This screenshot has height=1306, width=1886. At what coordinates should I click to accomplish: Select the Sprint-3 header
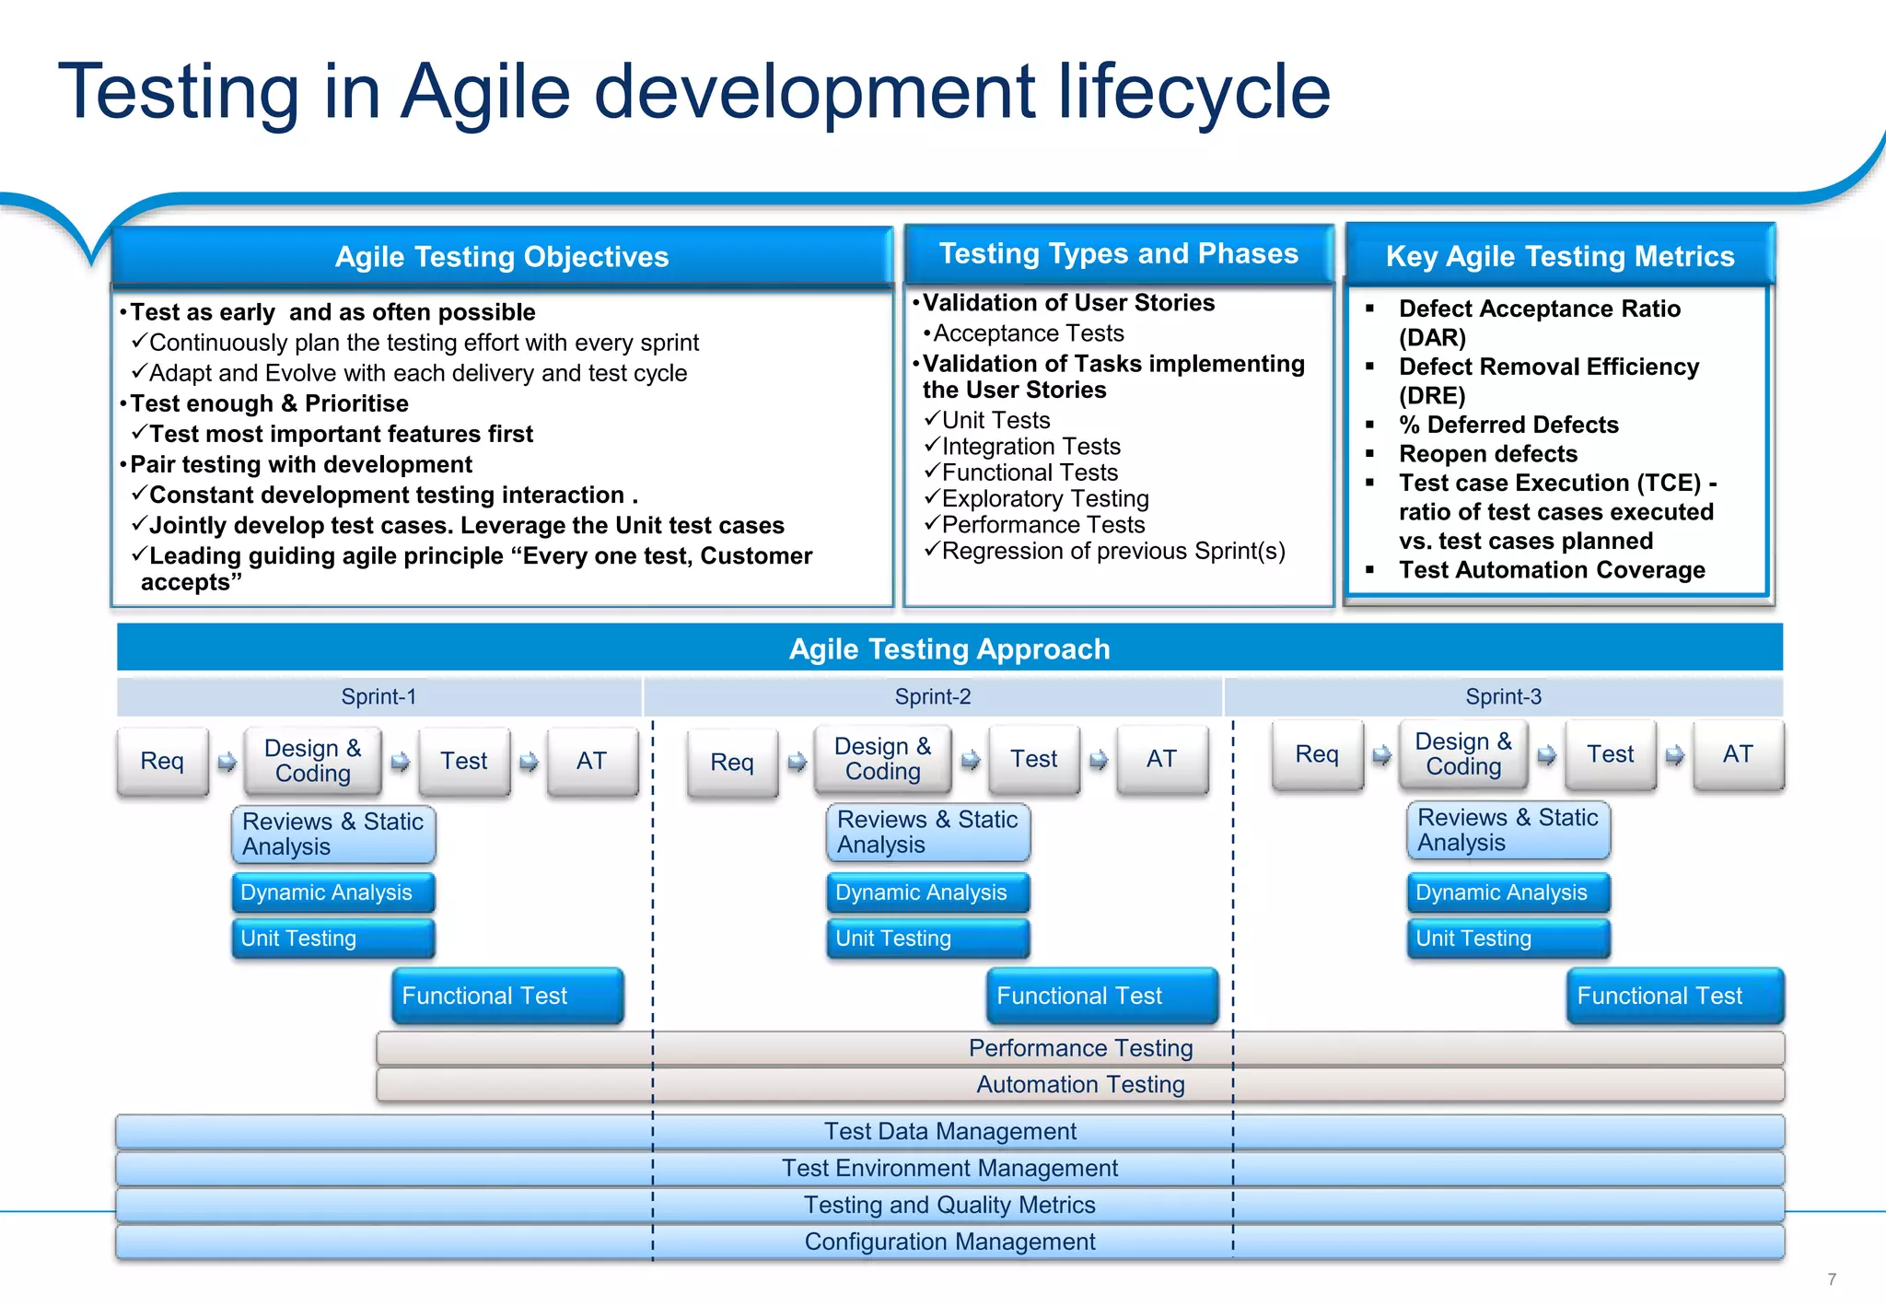coord(1503,697)
